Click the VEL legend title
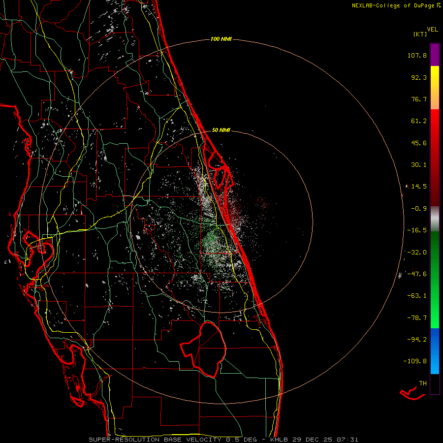 [x=432, y=30]
